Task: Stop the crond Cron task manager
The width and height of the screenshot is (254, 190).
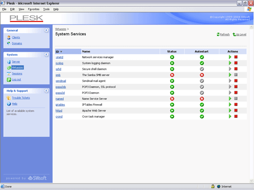Action: (236, 116)
